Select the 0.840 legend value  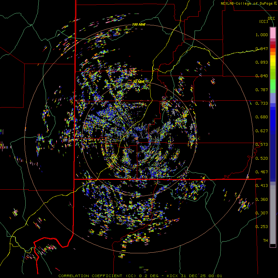pyautogui.click(x=262, y=76)
